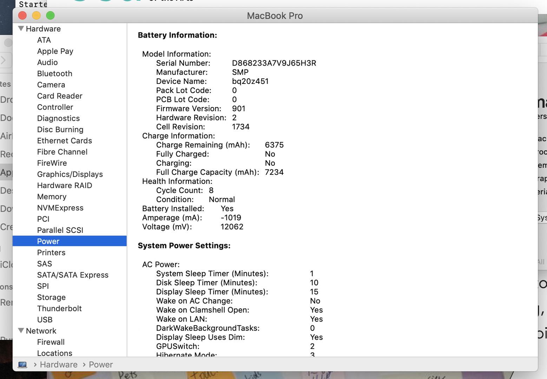
Task: Zoom the window with green button
Action: click(51, 15)
